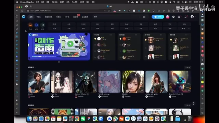Viewport: 219px width, 123px height.
Task: Open the 实验室 tab with New badge
Action: coord(76,17)
